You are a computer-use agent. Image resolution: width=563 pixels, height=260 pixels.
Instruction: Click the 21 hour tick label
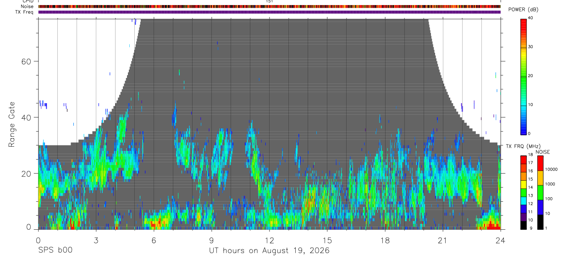[x=443, y=241]
